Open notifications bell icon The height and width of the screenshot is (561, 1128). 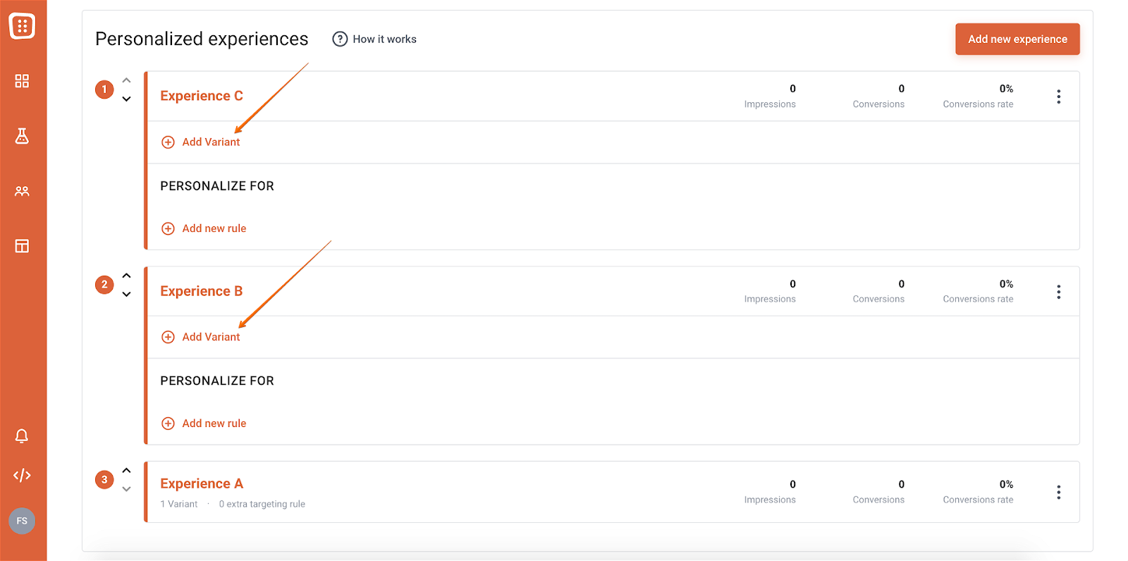(22, 436)
